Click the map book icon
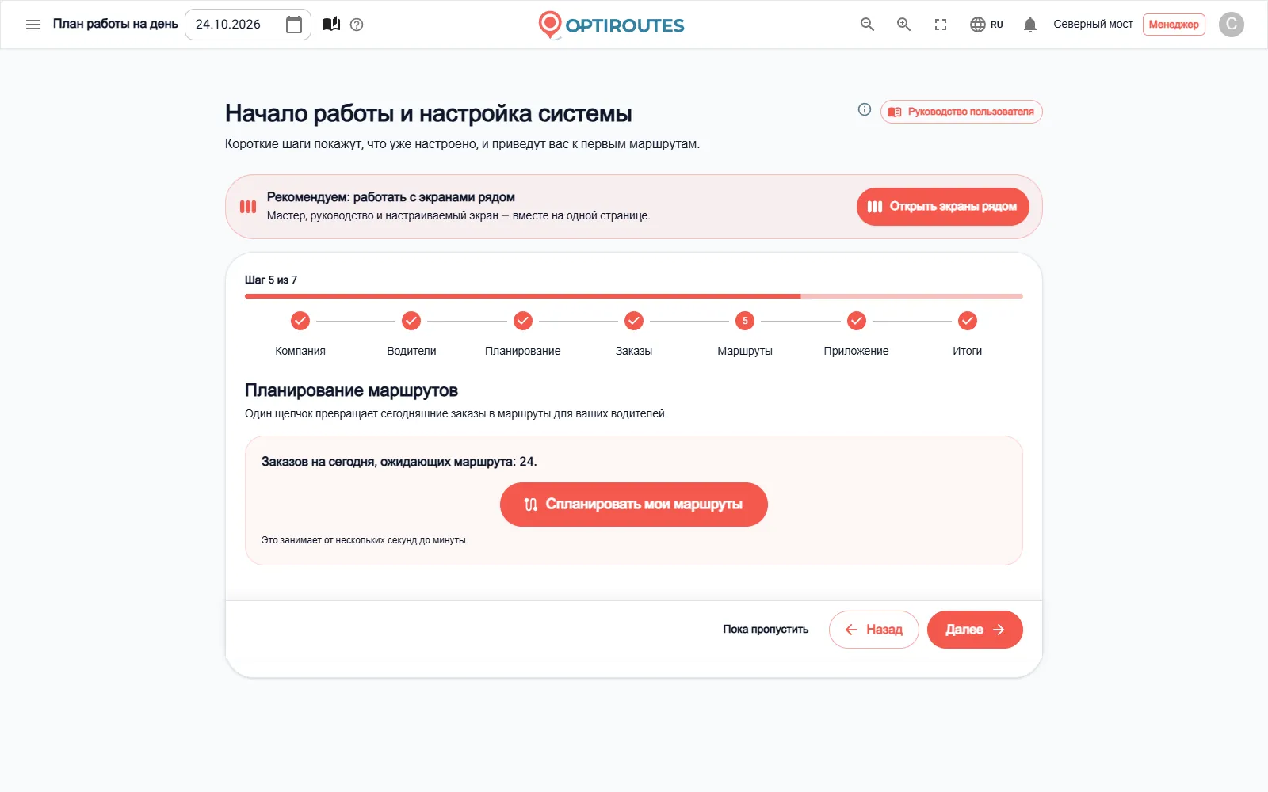Screen dimensions: 1268x792 [x=331, y=25]
